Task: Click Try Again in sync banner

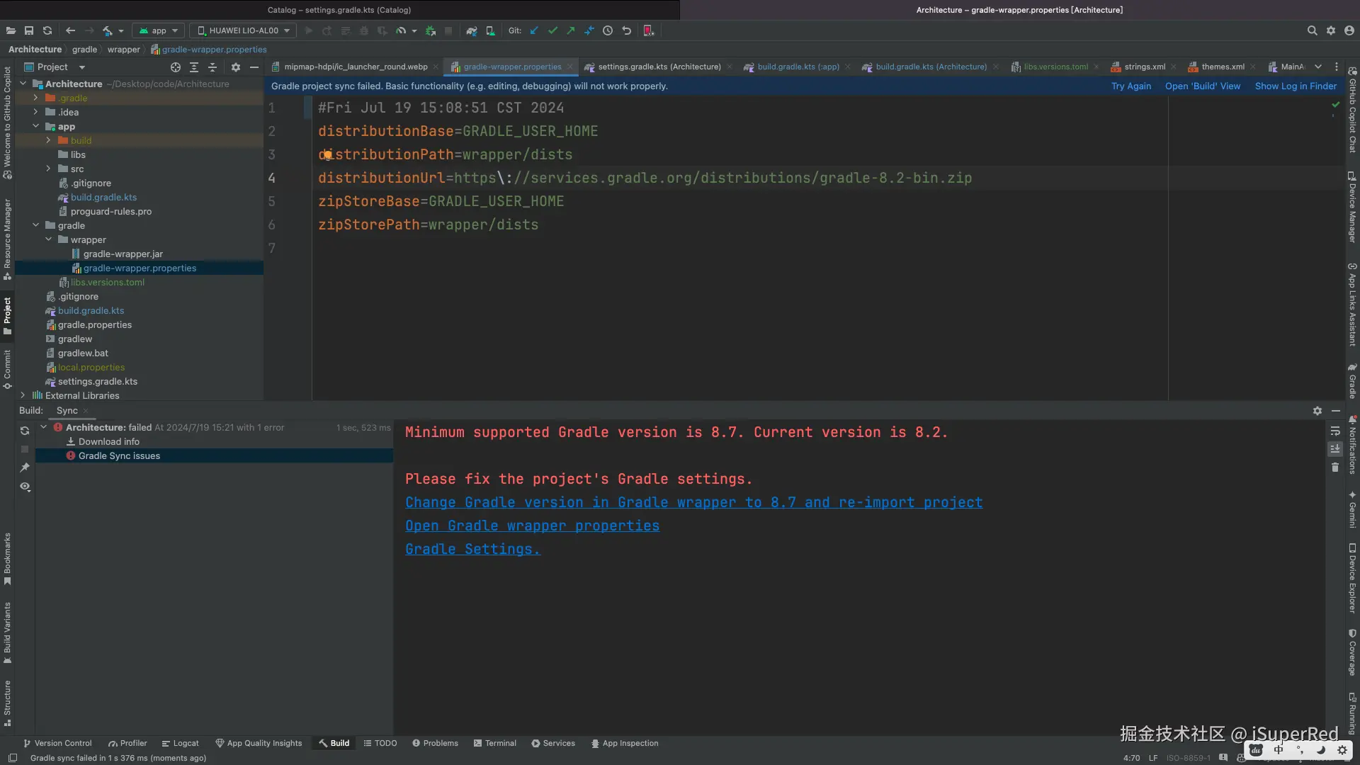Action: click(1130, 86)
